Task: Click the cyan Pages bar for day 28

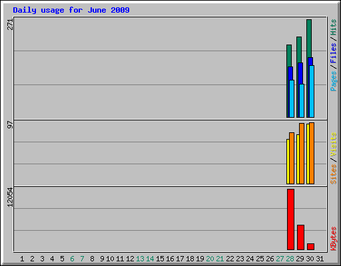Action: (292, 98)
